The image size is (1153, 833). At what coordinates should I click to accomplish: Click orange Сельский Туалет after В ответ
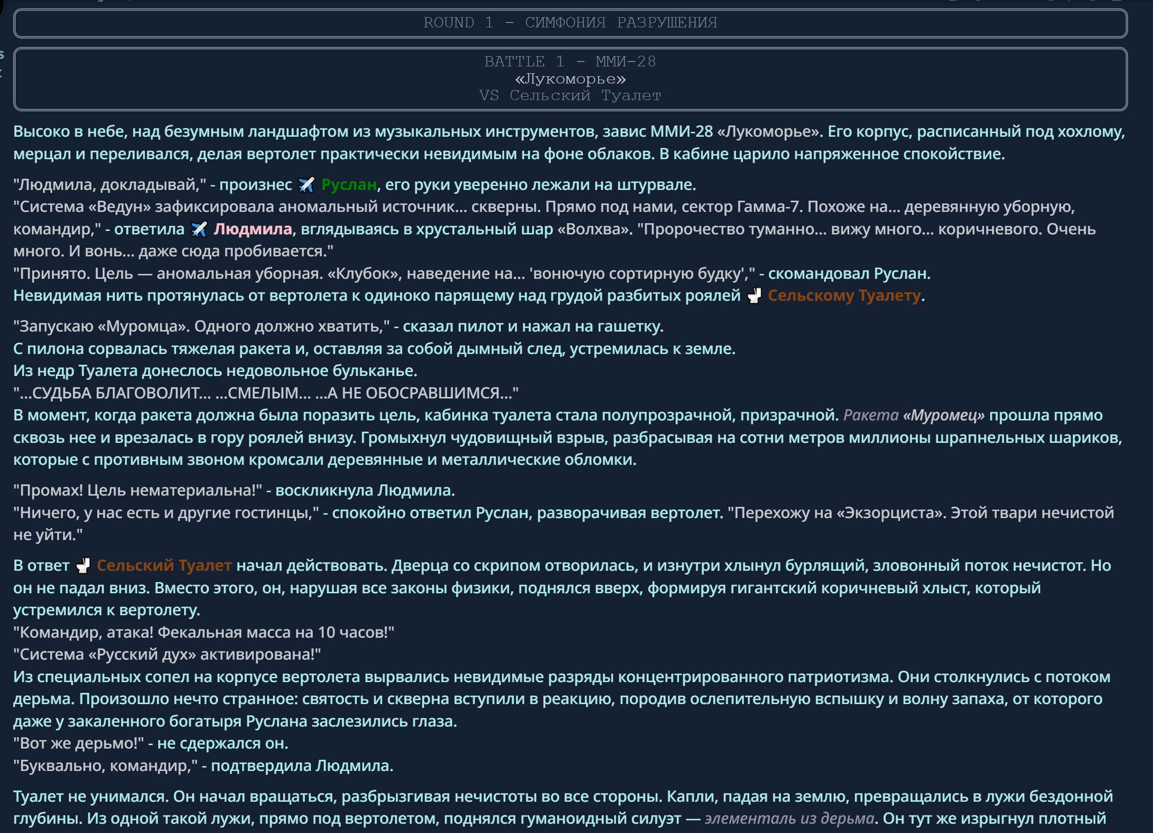click(164, 565)
